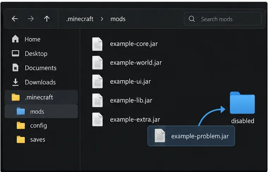
Task: Go up one folder level
Action: (x=47, y=19)
